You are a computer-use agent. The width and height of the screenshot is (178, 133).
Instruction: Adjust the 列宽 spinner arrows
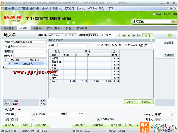pyautogui.click(x=152, y=45)
